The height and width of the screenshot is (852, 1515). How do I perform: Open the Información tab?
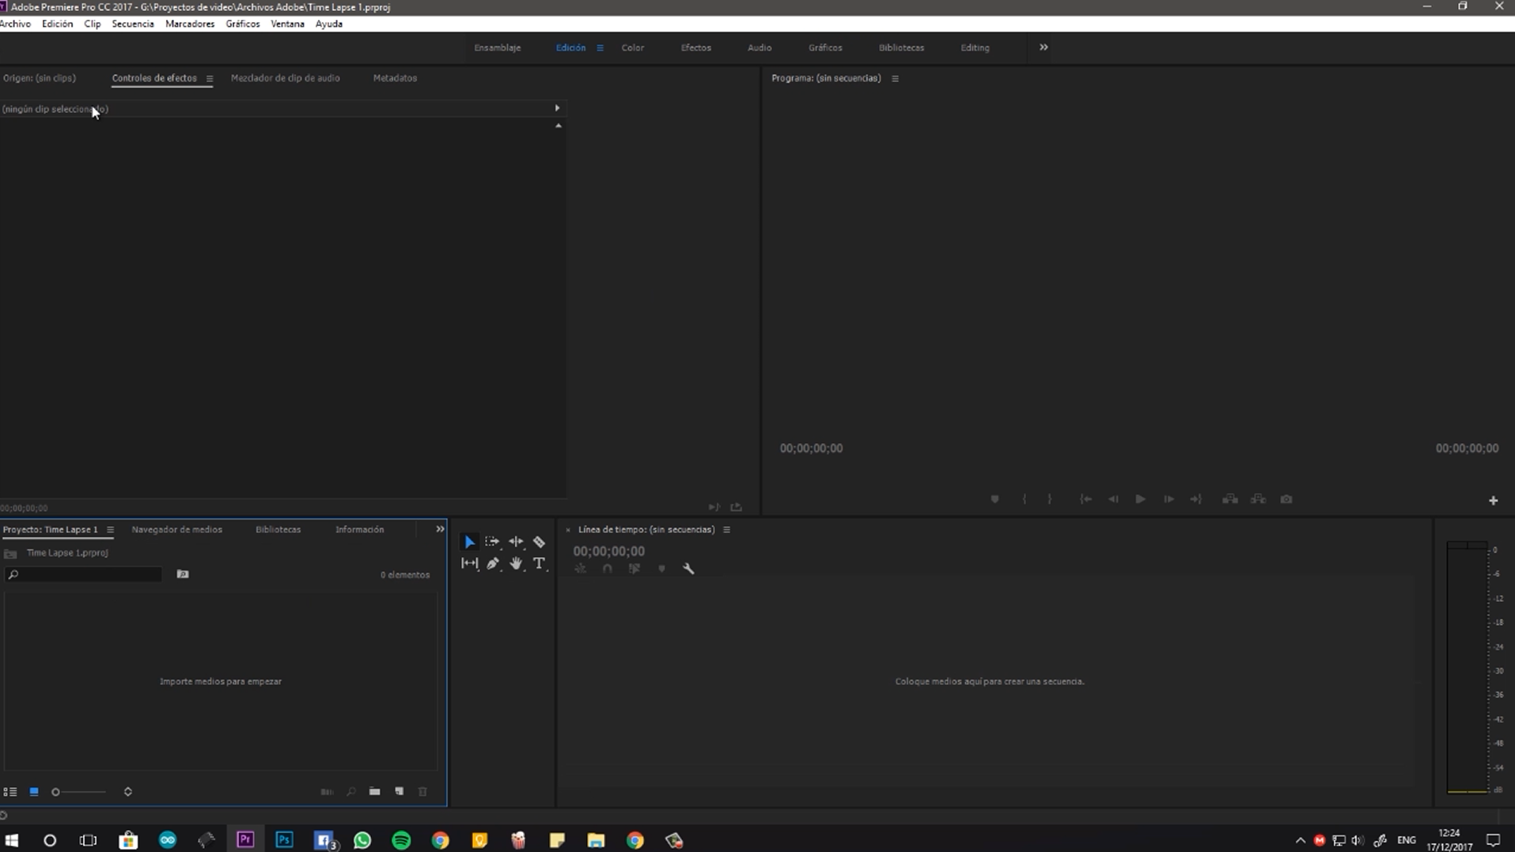[x=359, y=530]
